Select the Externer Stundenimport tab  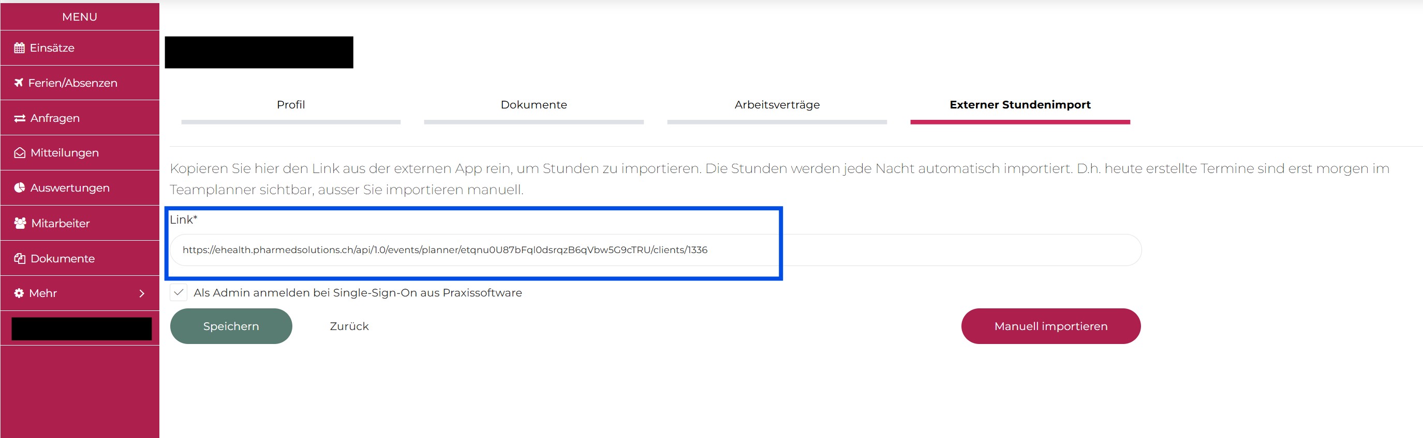[1020, 105]
